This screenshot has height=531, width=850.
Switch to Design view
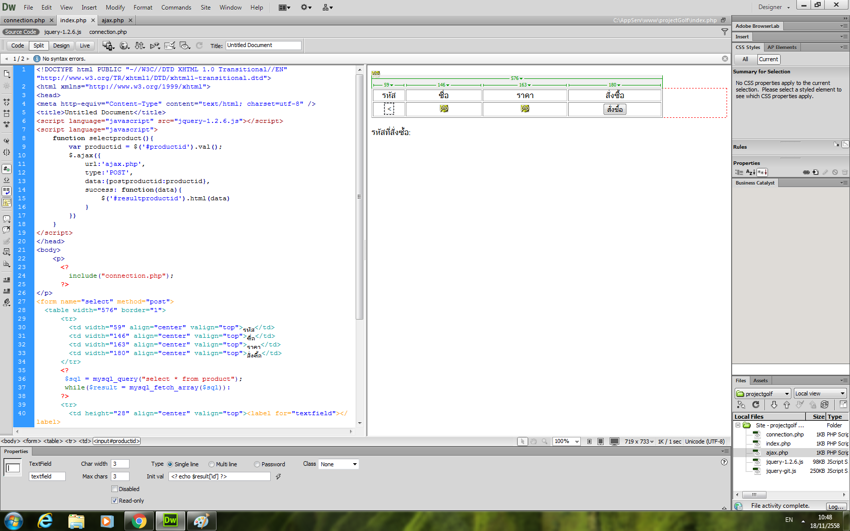point(61,46)
